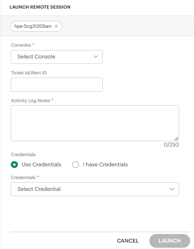
Task: Click the LAUNCH button
Action: click(169, 241)
